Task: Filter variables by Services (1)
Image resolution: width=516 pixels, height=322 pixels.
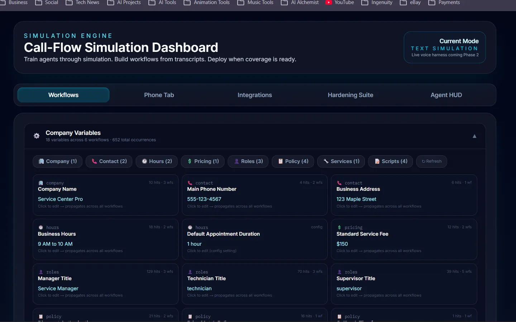Action: click(341, 161)
